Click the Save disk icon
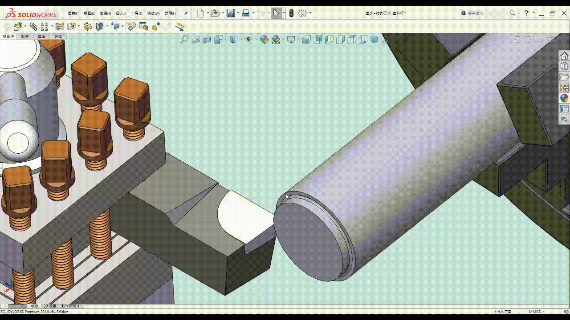 pyautogui.click(x=230, y=13)
